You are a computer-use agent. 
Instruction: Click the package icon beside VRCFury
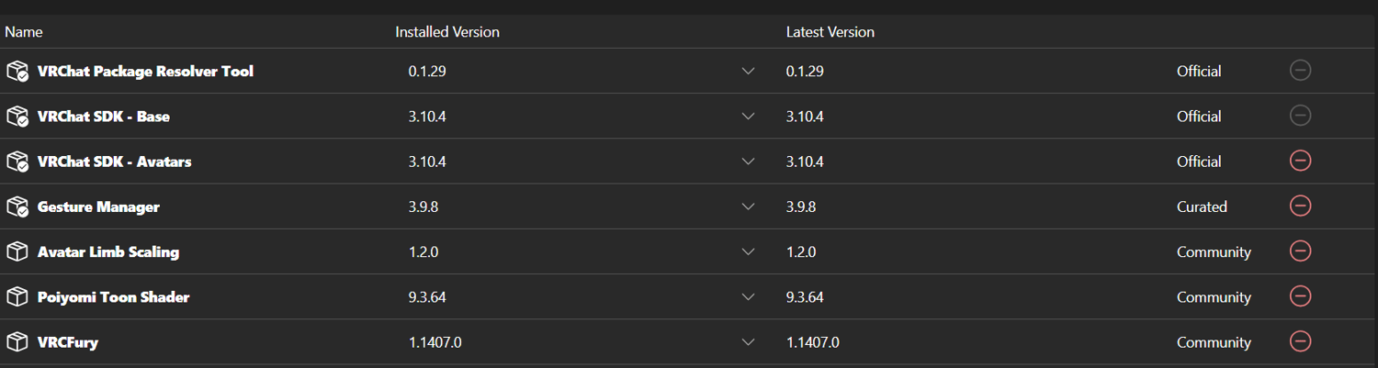point(17,342)
